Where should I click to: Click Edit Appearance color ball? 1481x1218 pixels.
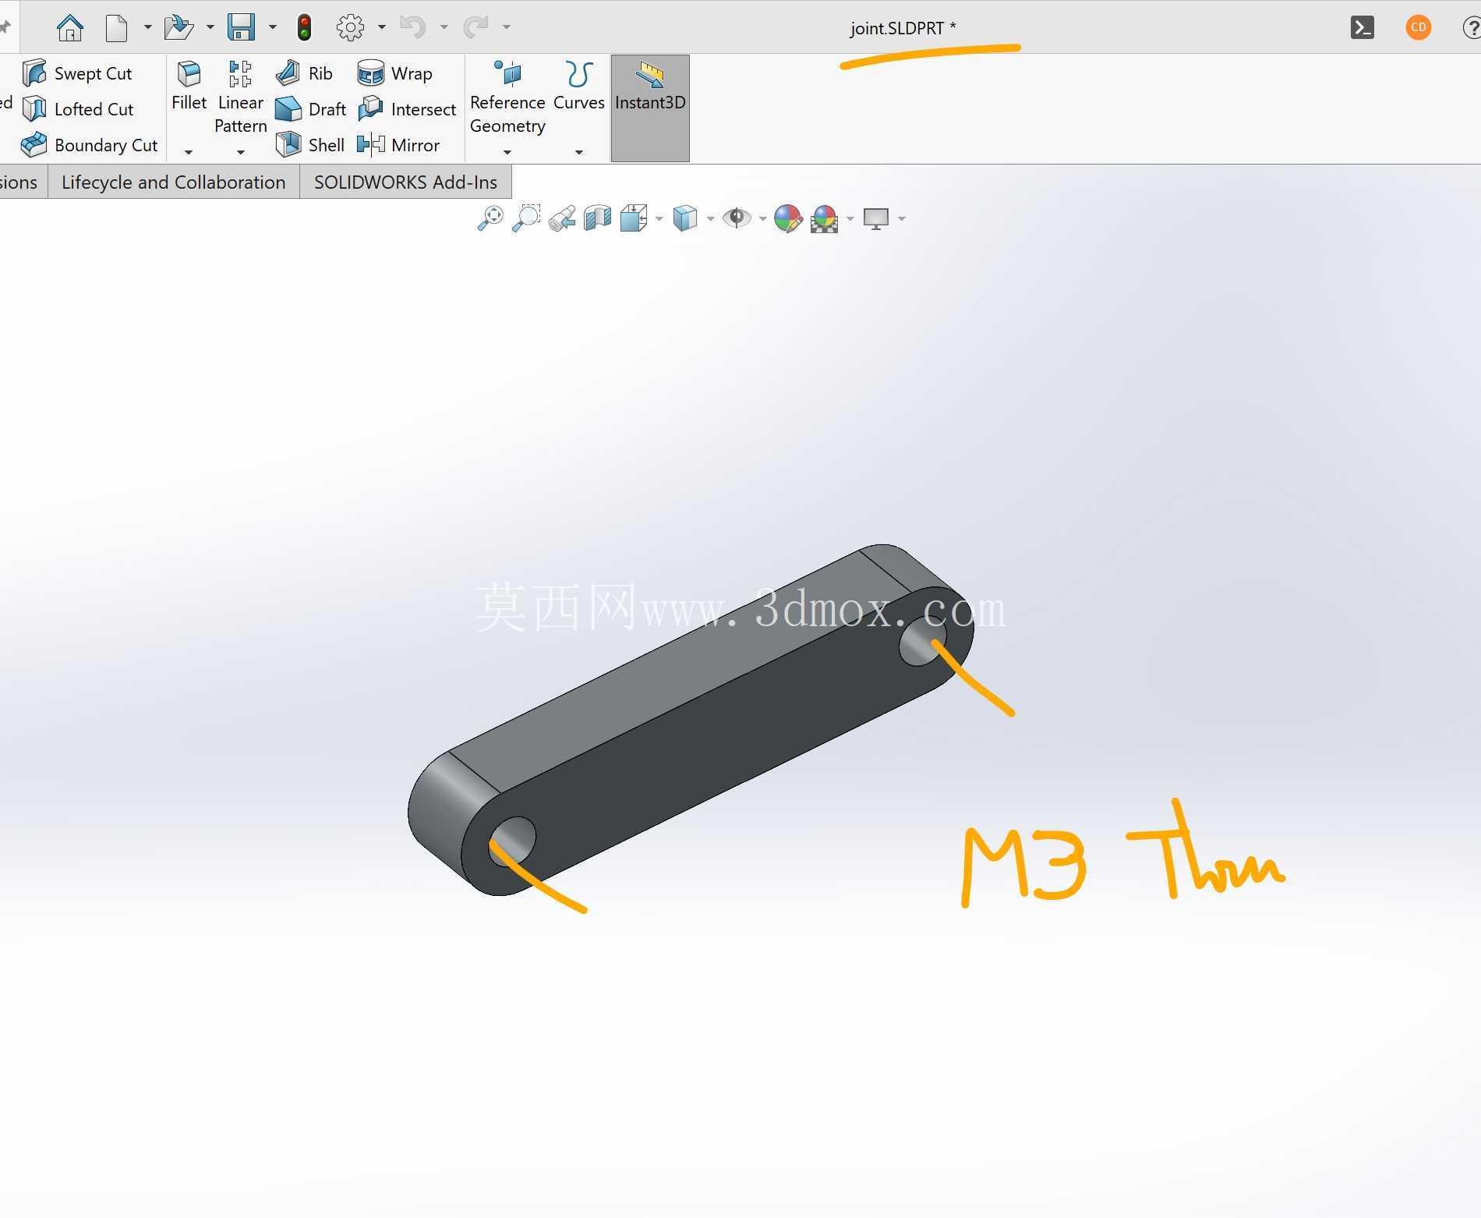(788, 218)
